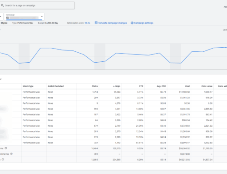Sort by the Cost column header

coord(188,86)
